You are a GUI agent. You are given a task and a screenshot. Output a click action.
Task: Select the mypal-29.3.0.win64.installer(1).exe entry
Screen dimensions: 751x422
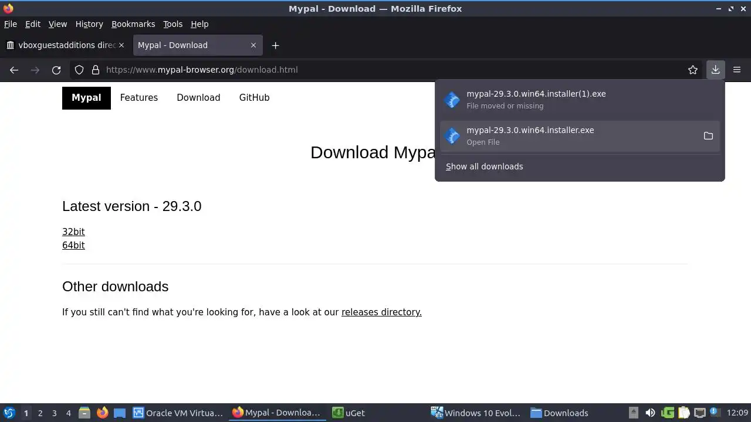580,100
